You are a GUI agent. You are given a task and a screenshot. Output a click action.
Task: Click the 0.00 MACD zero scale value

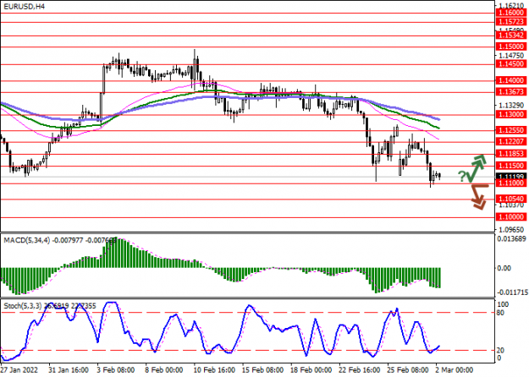504,268
